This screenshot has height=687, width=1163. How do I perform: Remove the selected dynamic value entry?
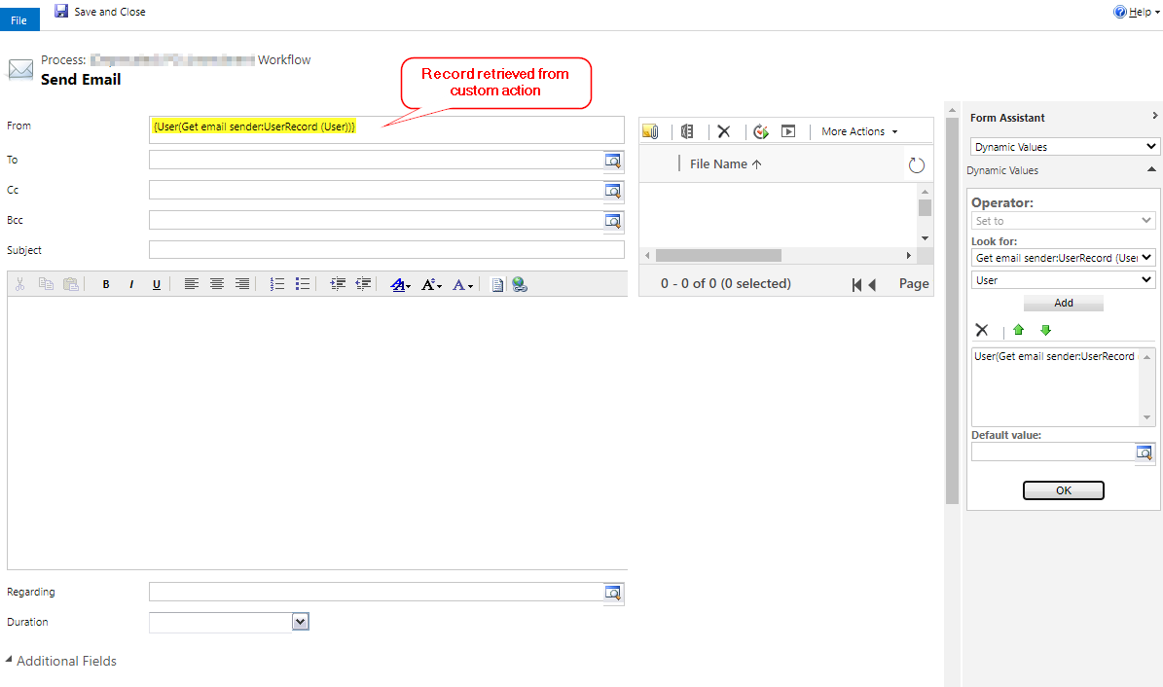pos(982,330)
